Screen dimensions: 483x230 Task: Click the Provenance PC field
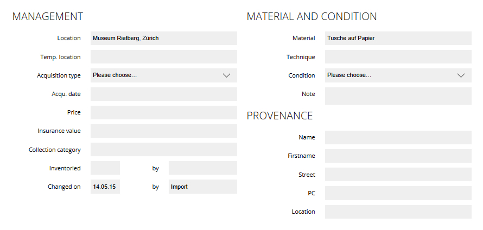(x=398, y=193)
